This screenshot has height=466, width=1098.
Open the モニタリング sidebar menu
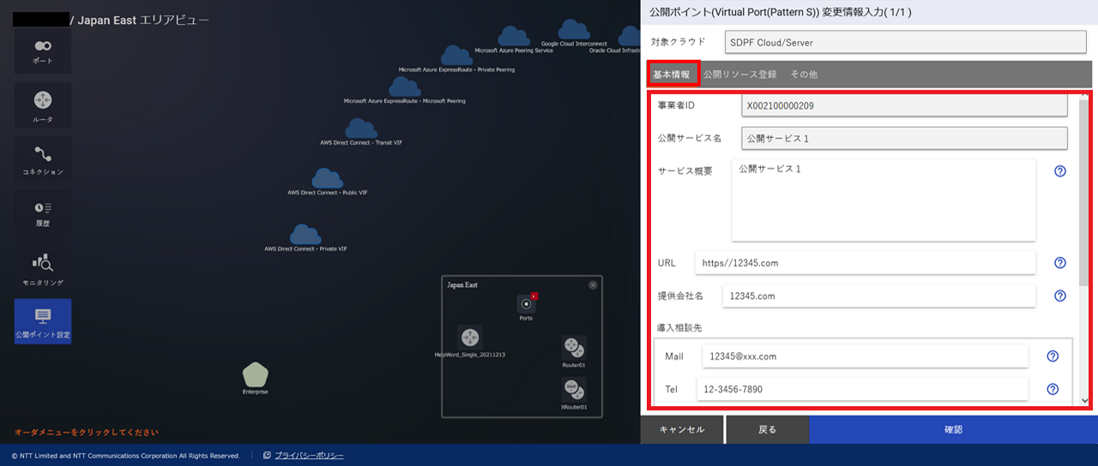[43, 267]
